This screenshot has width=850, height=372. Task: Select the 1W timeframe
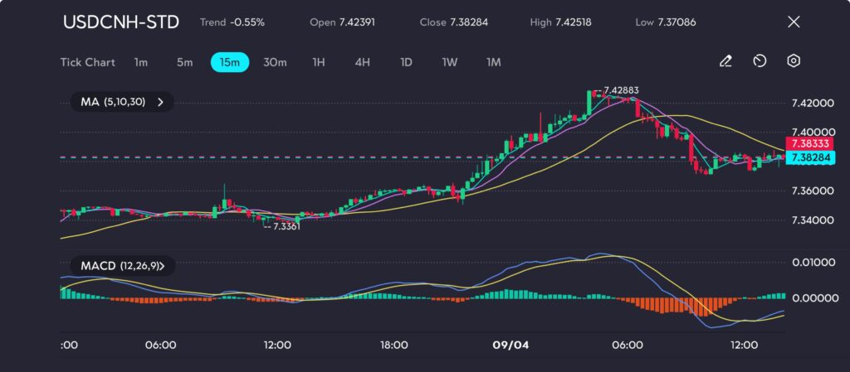coord(449,62)
